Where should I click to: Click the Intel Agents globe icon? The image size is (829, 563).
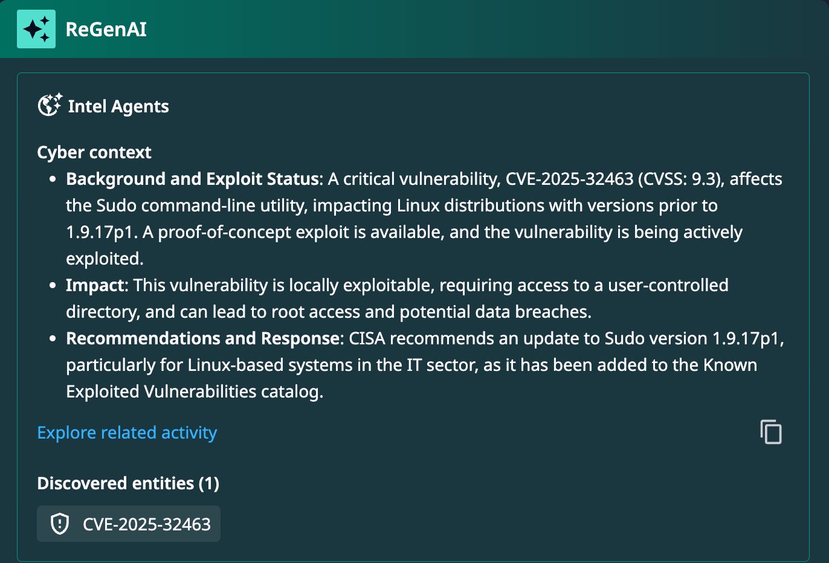50,105
